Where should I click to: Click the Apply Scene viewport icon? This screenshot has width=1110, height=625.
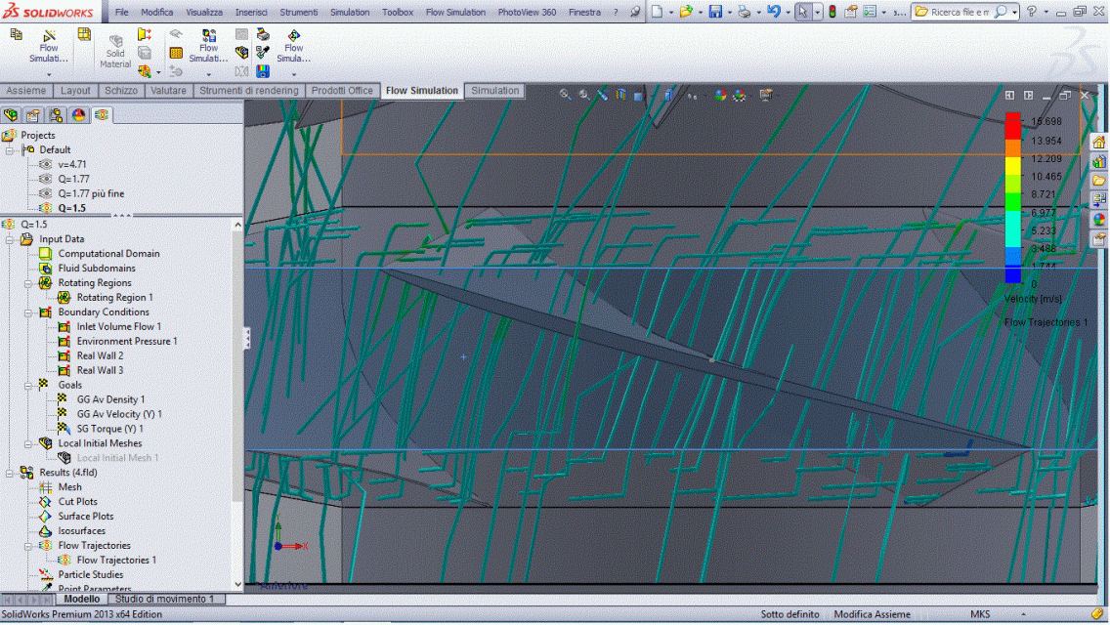[x=739, y=95]
